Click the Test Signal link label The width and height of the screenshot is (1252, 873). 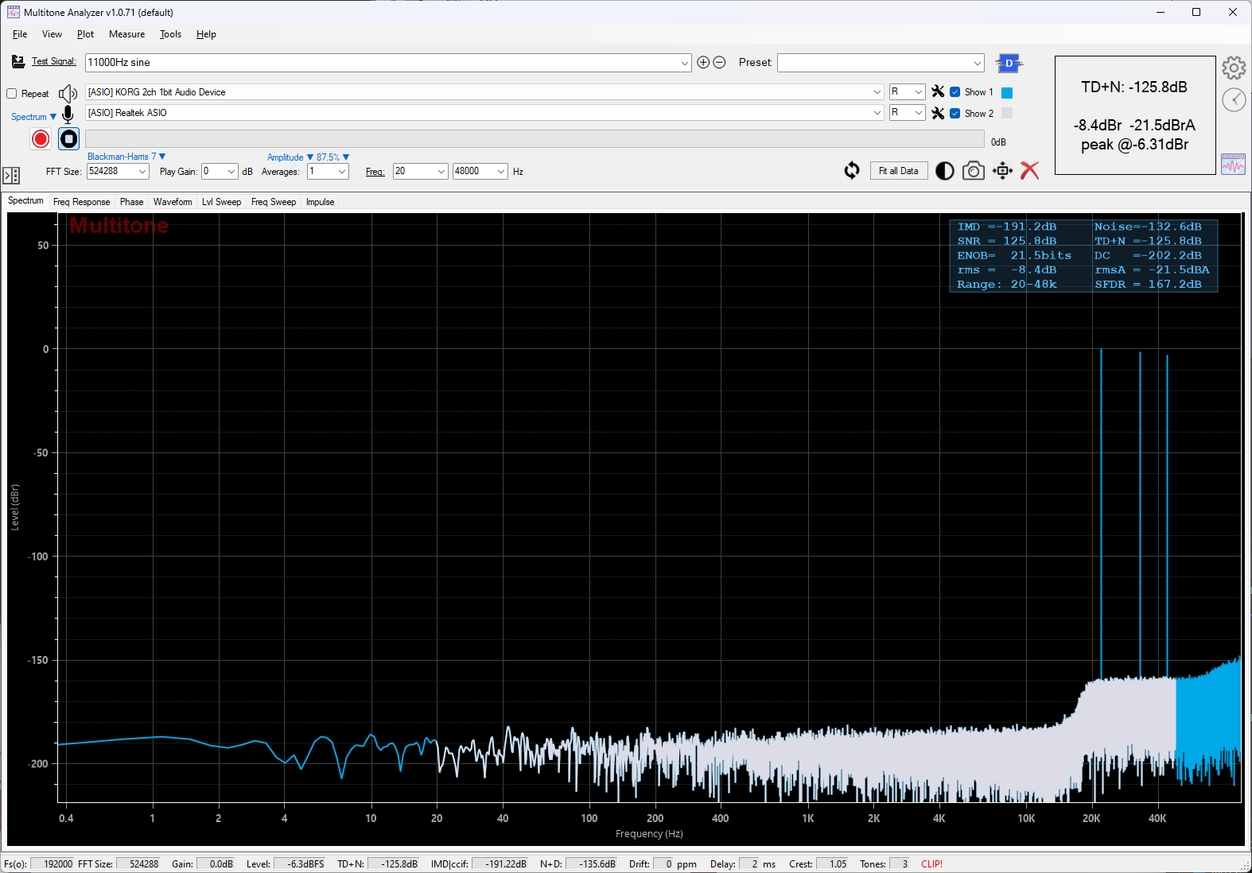[54, 61]
